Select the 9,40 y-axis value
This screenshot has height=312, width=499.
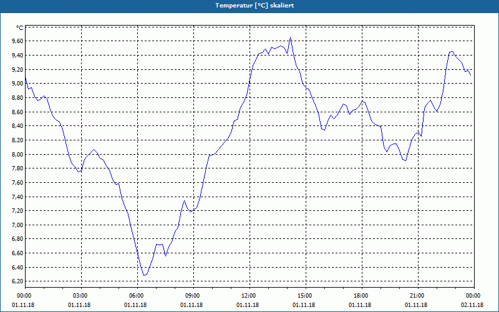17,56
